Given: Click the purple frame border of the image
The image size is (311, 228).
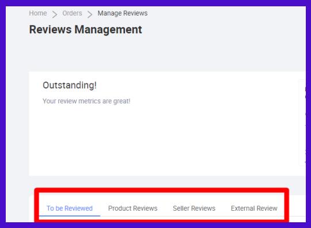Looking at the screenshot, I should (155, 3).
